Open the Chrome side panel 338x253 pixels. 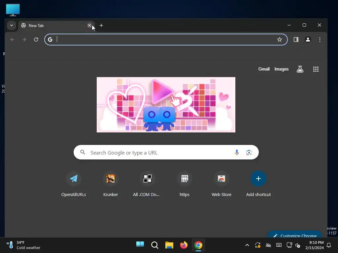[296, 40]
